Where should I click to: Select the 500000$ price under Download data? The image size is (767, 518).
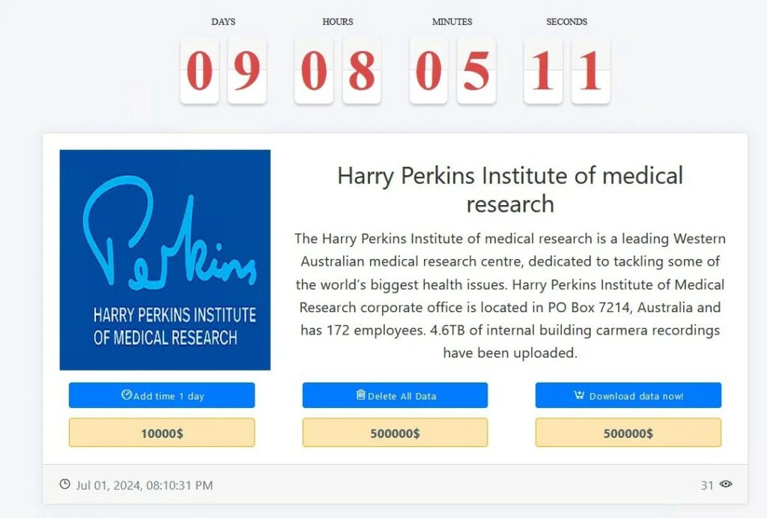[628, 433]
